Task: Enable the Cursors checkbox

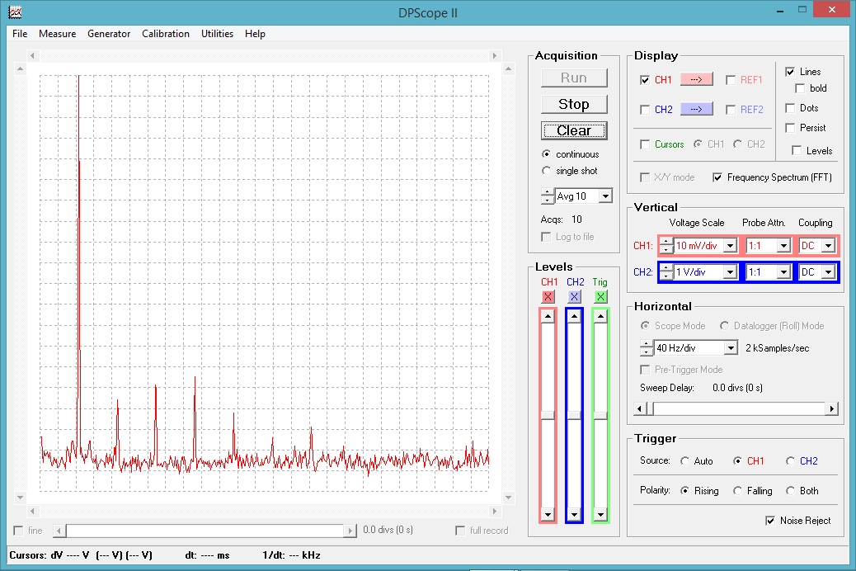Action: [x=645, y=144]
